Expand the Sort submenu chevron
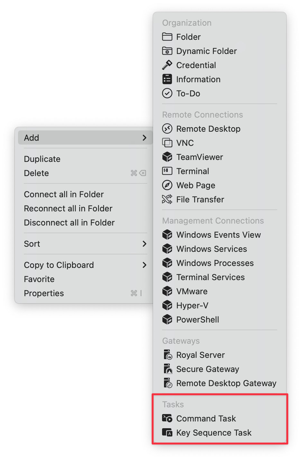Viewport: 301px width, 460px height. [144, 244]
